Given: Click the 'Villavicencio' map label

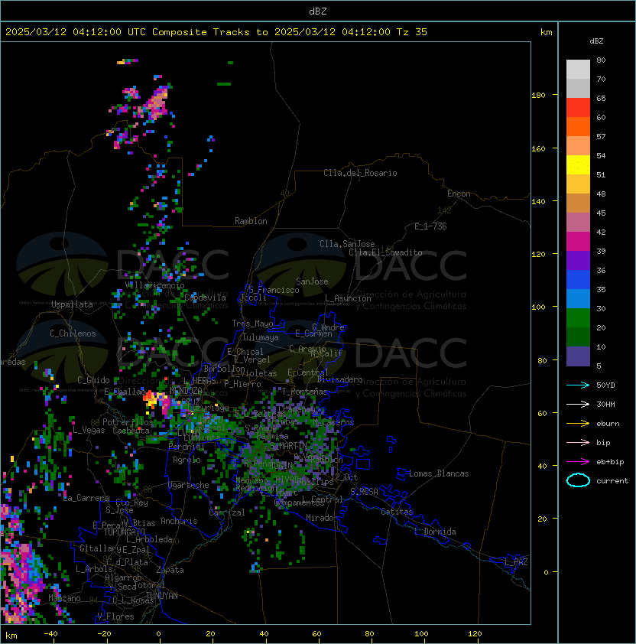Looking at the screenshot, I should pos(154,285).
